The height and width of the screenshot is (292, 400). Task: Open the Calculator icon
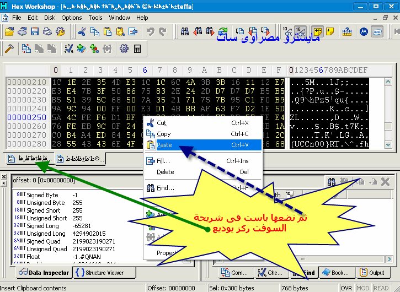[x=137, y=48]
